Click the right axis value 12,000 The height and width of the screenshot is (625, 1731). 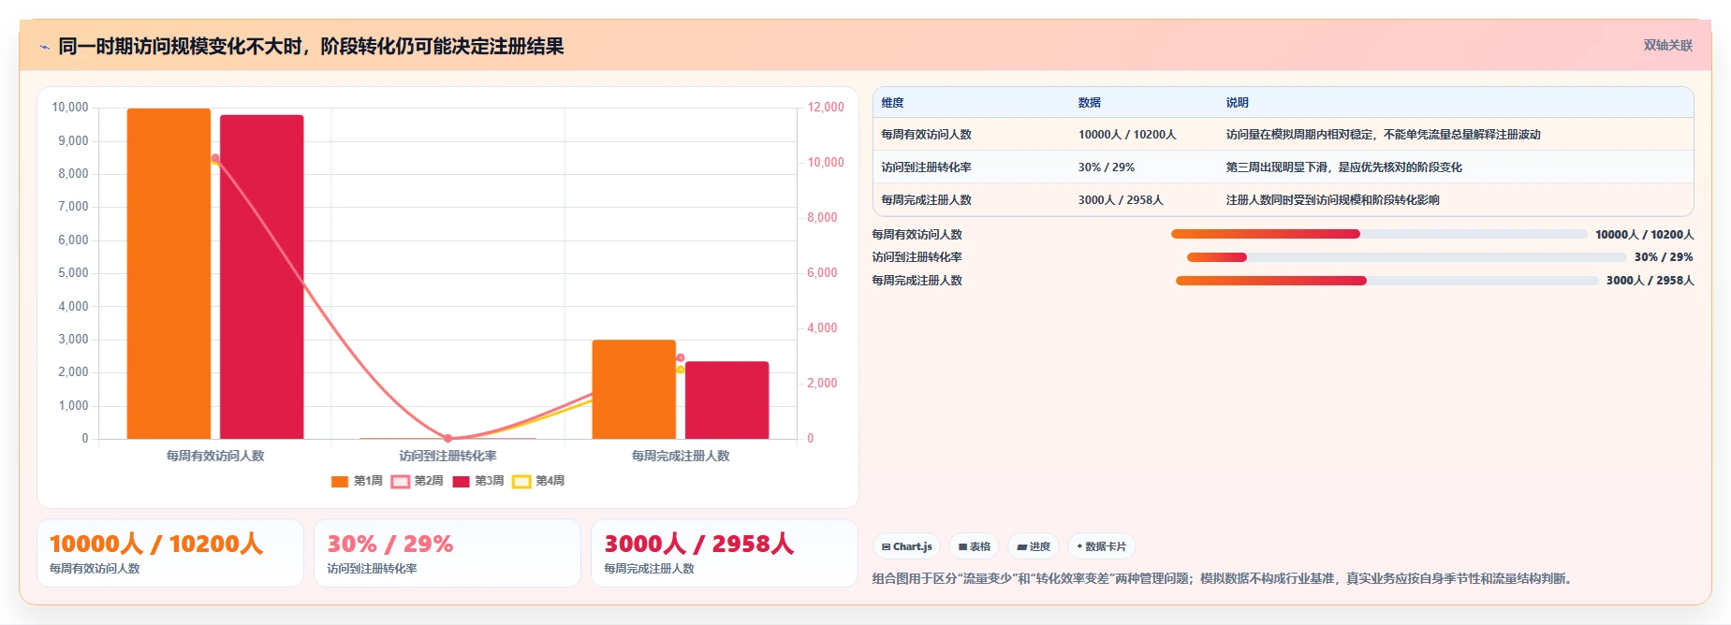pos(826,108)
